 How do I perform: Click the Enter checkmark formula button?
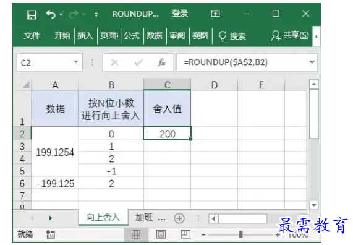click(138, 62)
